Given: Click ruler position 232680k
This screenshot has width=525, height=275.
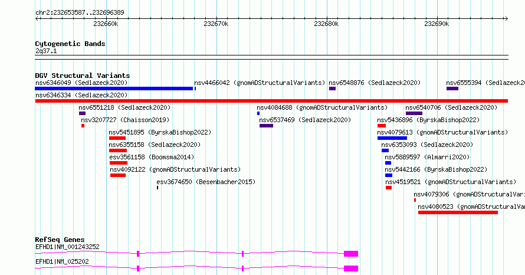Looking at the screenshot, I should 326,24.
